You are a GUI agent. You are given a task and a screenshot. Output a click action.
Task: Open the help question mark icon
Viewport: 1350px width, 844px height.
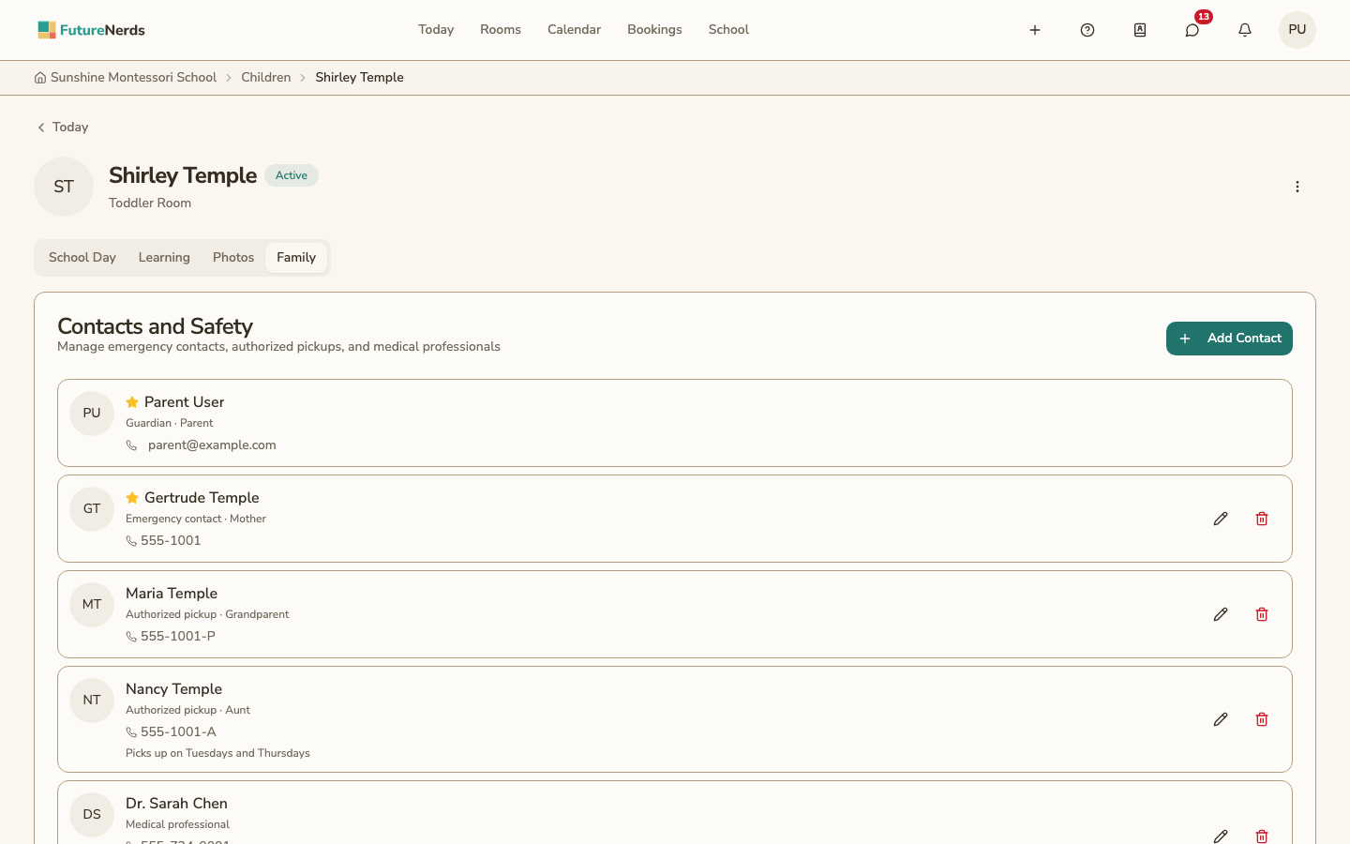coord(1087,30)
